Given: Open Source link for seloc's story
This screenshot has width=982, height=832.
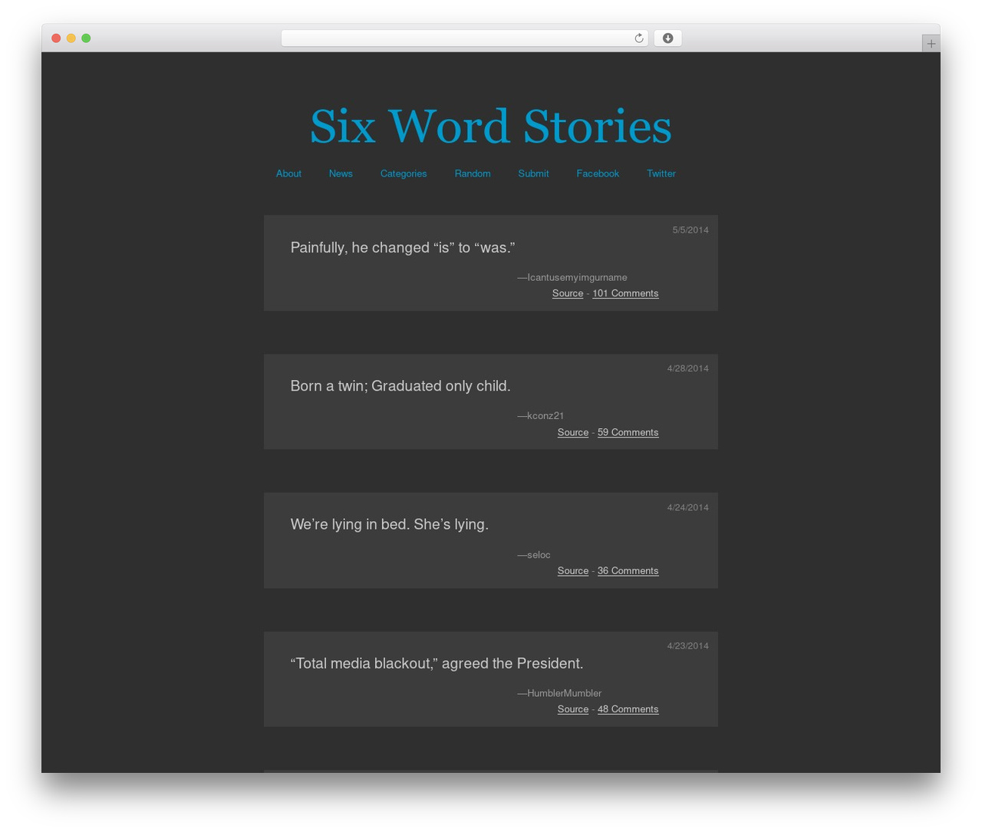Looking at the screenshot, I should click(573, 570).
